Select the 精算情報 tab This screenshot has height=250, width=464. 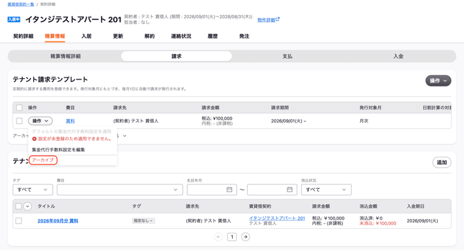55,36
